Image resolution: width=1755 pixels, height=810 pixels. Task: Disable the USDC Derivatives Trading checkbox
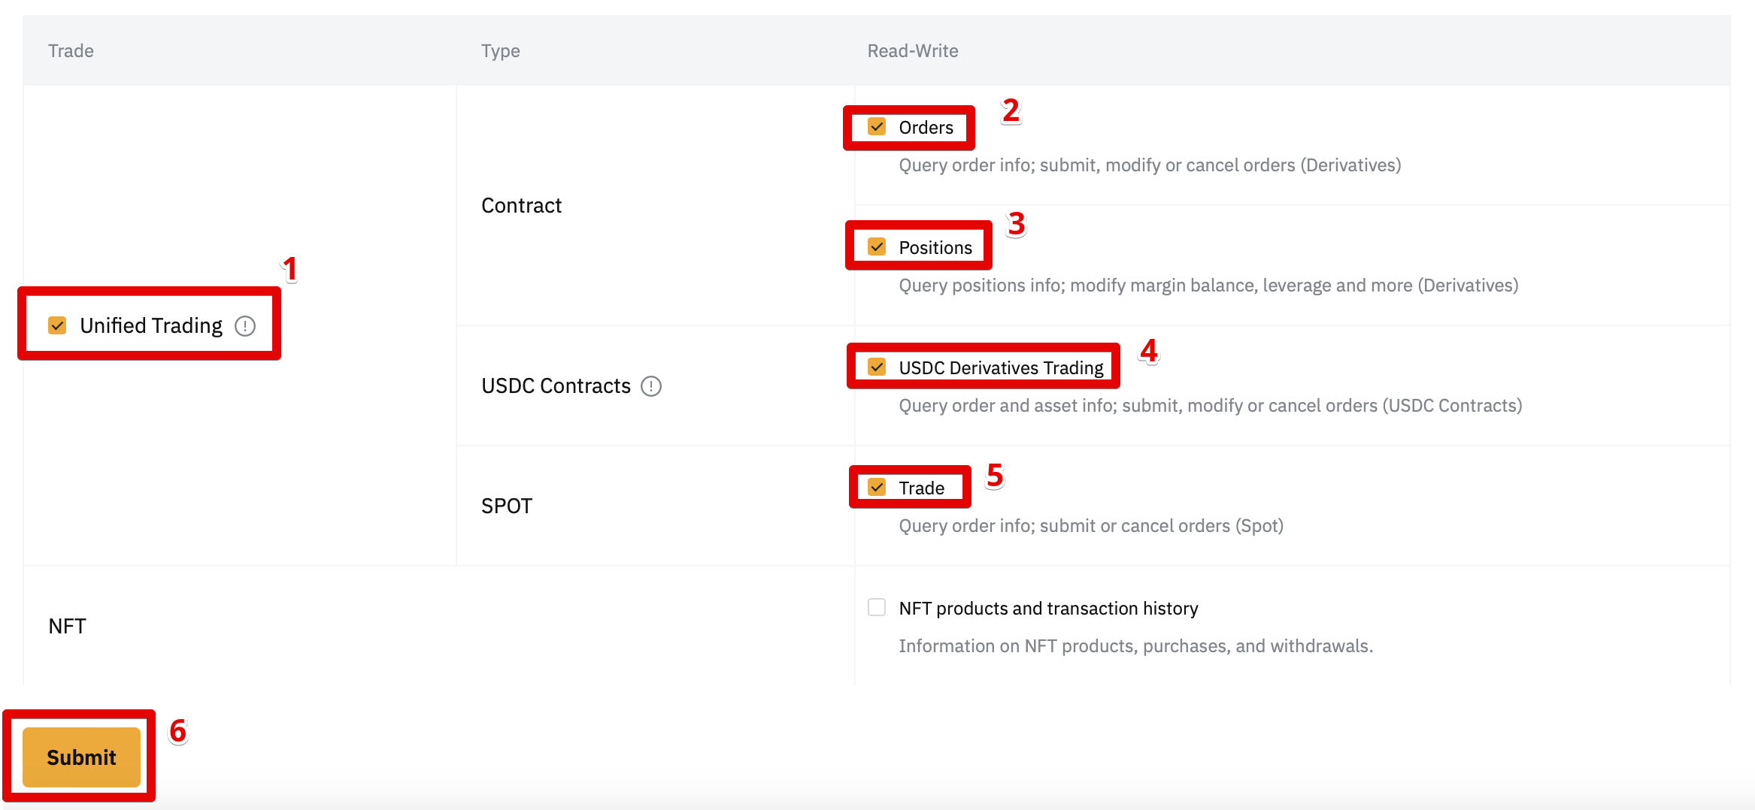click(x=877, y=367)
